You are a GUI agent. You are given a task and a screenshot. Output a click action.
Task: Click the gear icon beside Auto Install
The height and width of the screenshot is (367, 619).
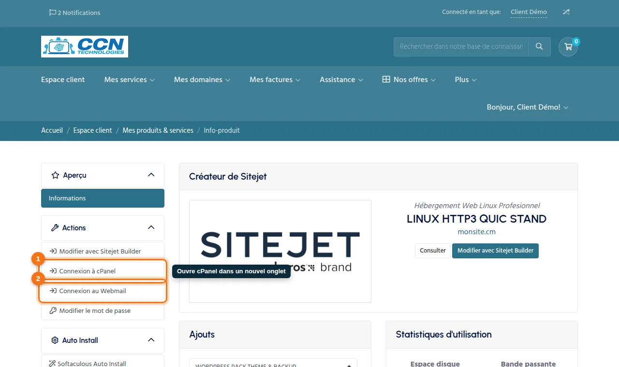tap(55, 340)
